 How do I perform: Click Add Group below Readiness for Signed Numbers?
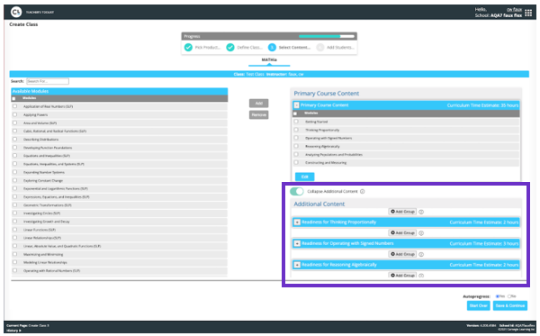pos(402,254)
